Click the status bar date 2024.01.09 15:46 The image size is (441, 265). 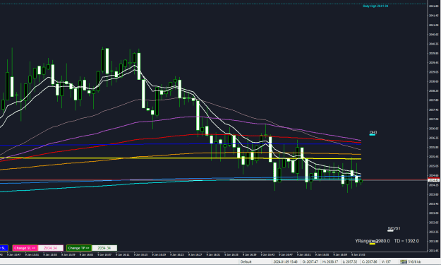coord(286,262)
